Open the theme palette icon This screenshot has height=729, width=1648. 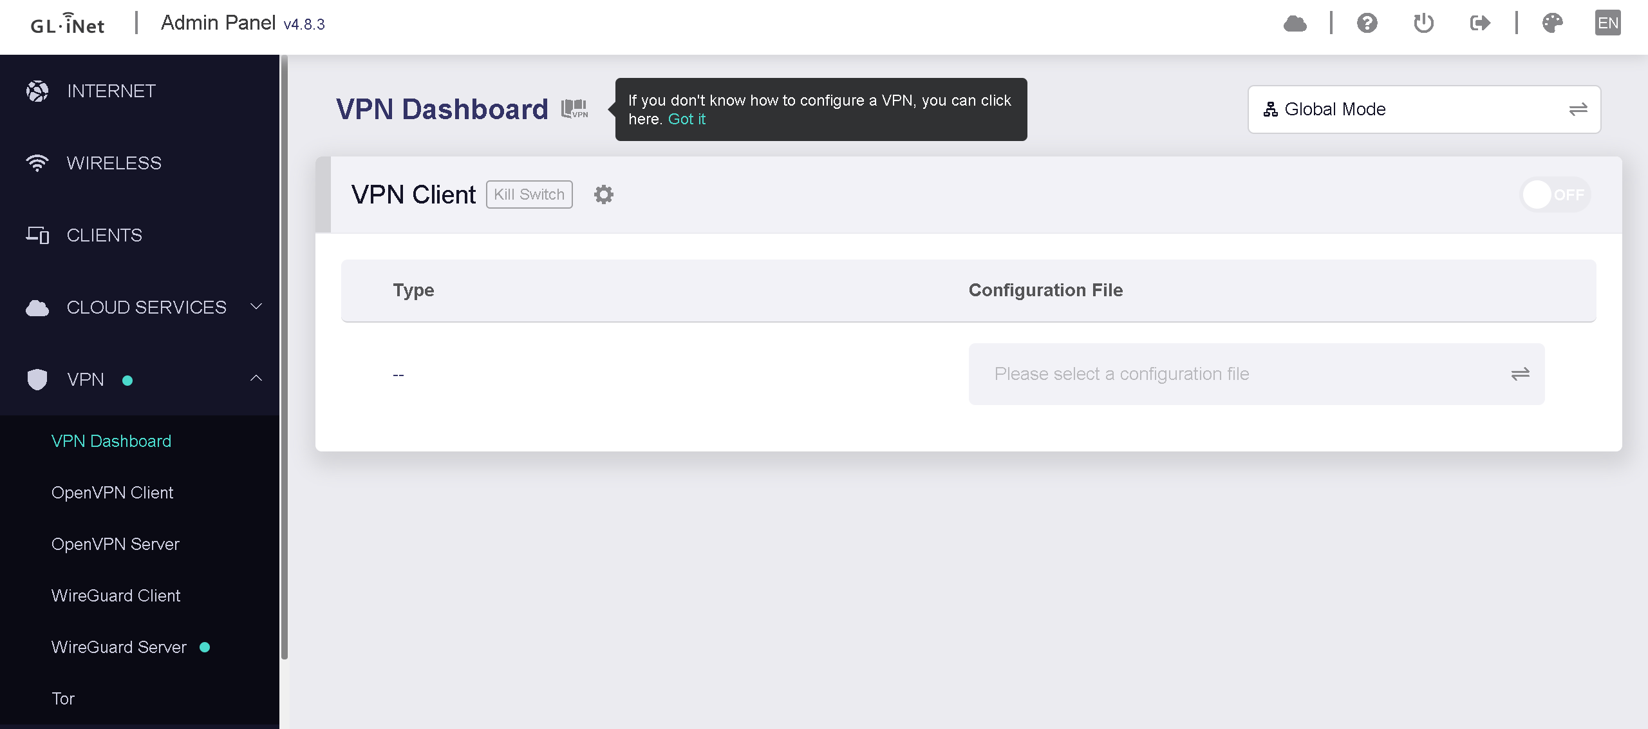[1552, 24]
